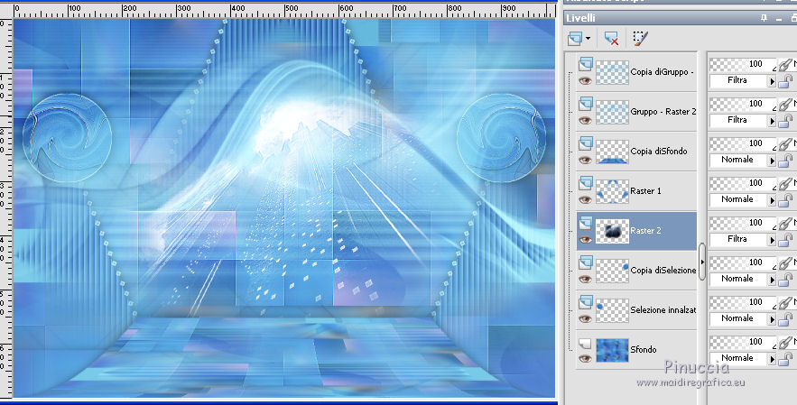Image resolution: width=797 pixels, height=405 pixels.
Task: Pin the Livelli palette with the pushpin icon
Action: [764, 18]
